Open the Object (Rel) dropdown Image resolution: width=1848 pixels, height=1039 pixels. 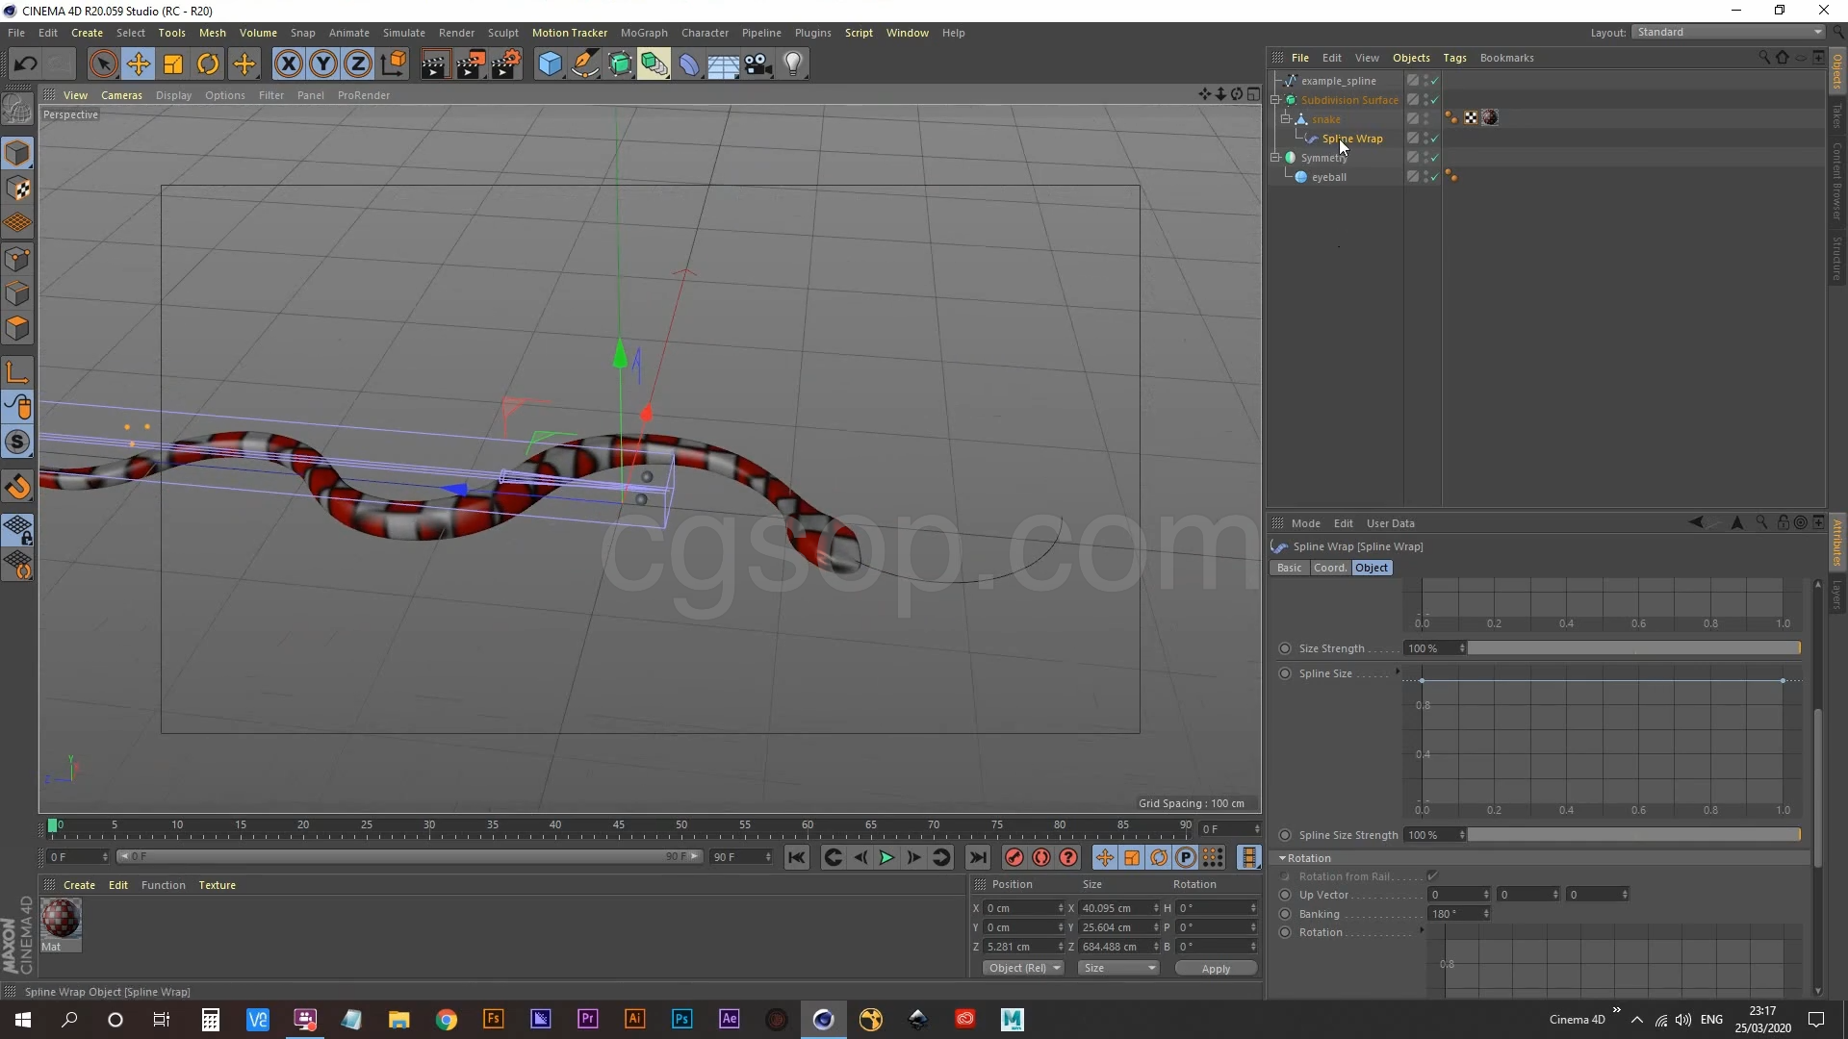[1023, 968]
